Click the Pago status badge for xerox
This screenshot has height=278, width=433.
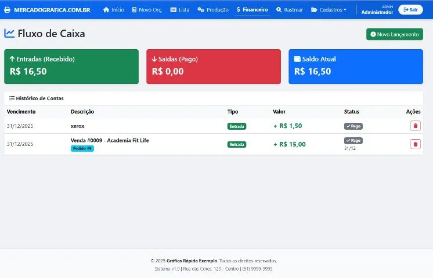pos(353,126)
